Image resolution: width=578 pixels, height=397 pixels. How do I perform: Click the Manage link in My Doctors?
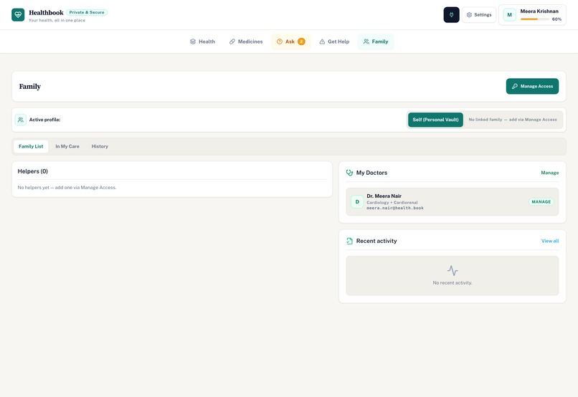549,173
